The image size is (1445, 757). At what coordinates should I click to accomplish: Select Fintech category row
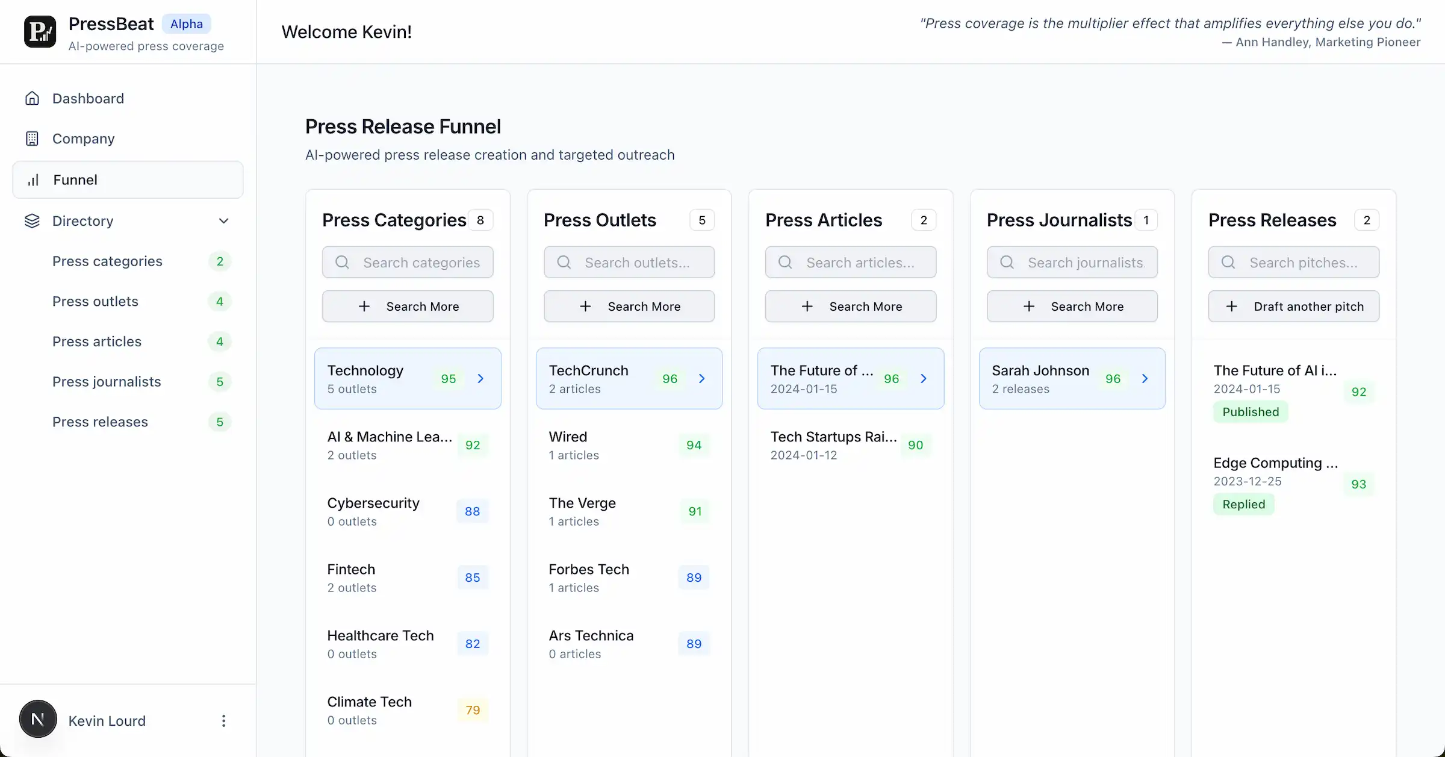pyautogui.click(x=408, y=578)
